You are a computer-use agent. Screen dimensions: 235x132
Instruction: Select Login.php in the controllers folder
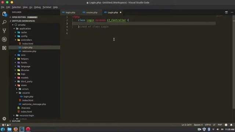pos(35,47)
